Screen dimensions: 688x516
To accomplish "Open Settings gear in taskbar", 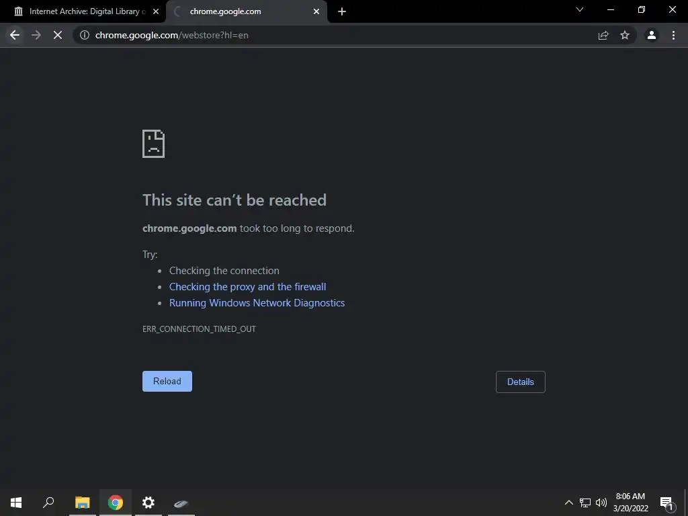I will point(148,503).
